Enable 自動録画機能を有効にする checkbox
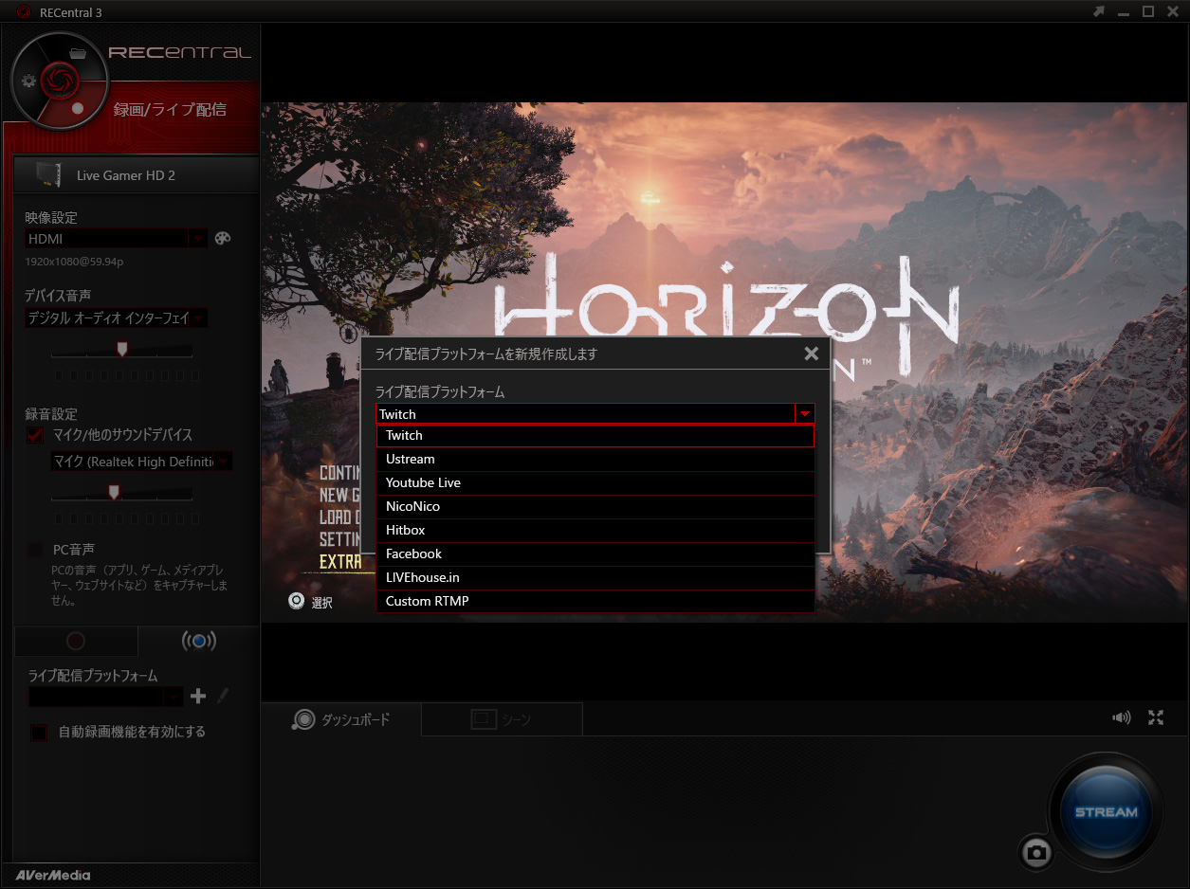 tap(39, 733)
